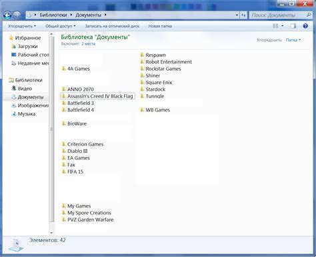Click the change view icon
Screen dimensions: 316x257
pyautogui.click(x=275, y=26)
